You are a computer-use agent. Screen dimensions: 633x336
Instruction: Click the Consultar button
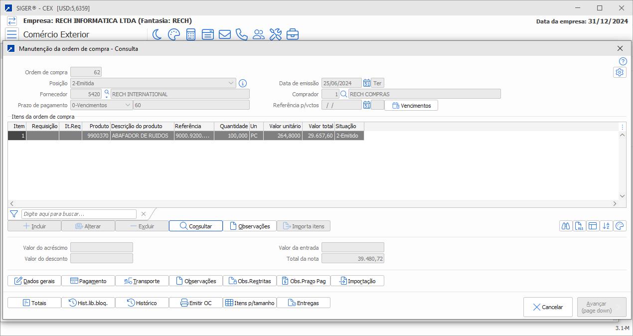[195, 226]
